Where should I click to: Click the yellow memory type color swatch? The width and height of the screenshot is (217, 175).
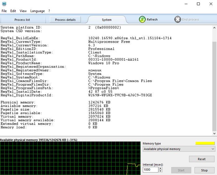pyautogui.click(x=205, y=143)
